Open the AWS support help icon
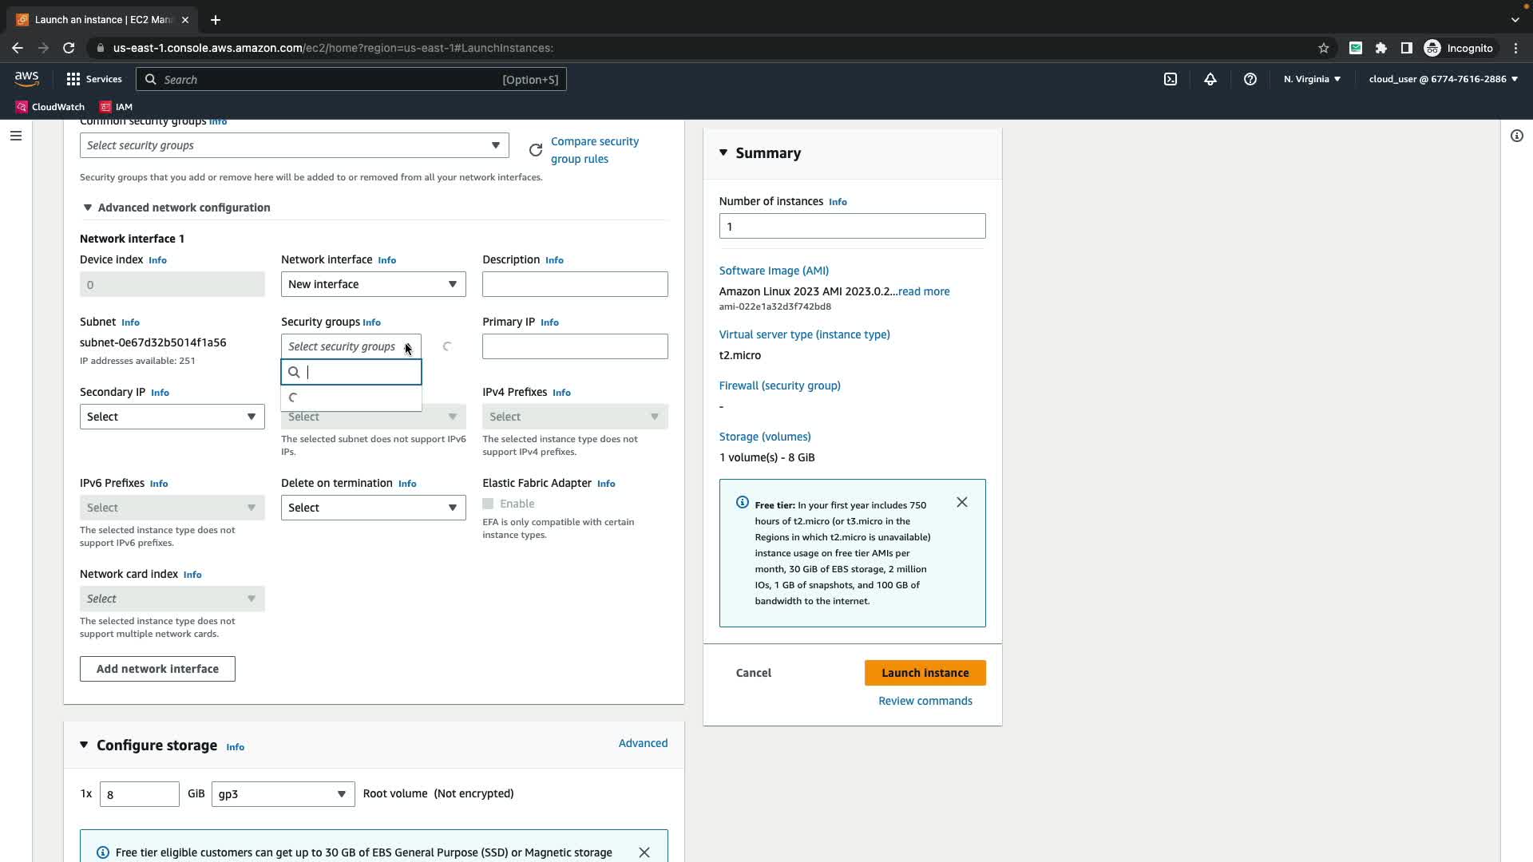 pos(1250,79)
